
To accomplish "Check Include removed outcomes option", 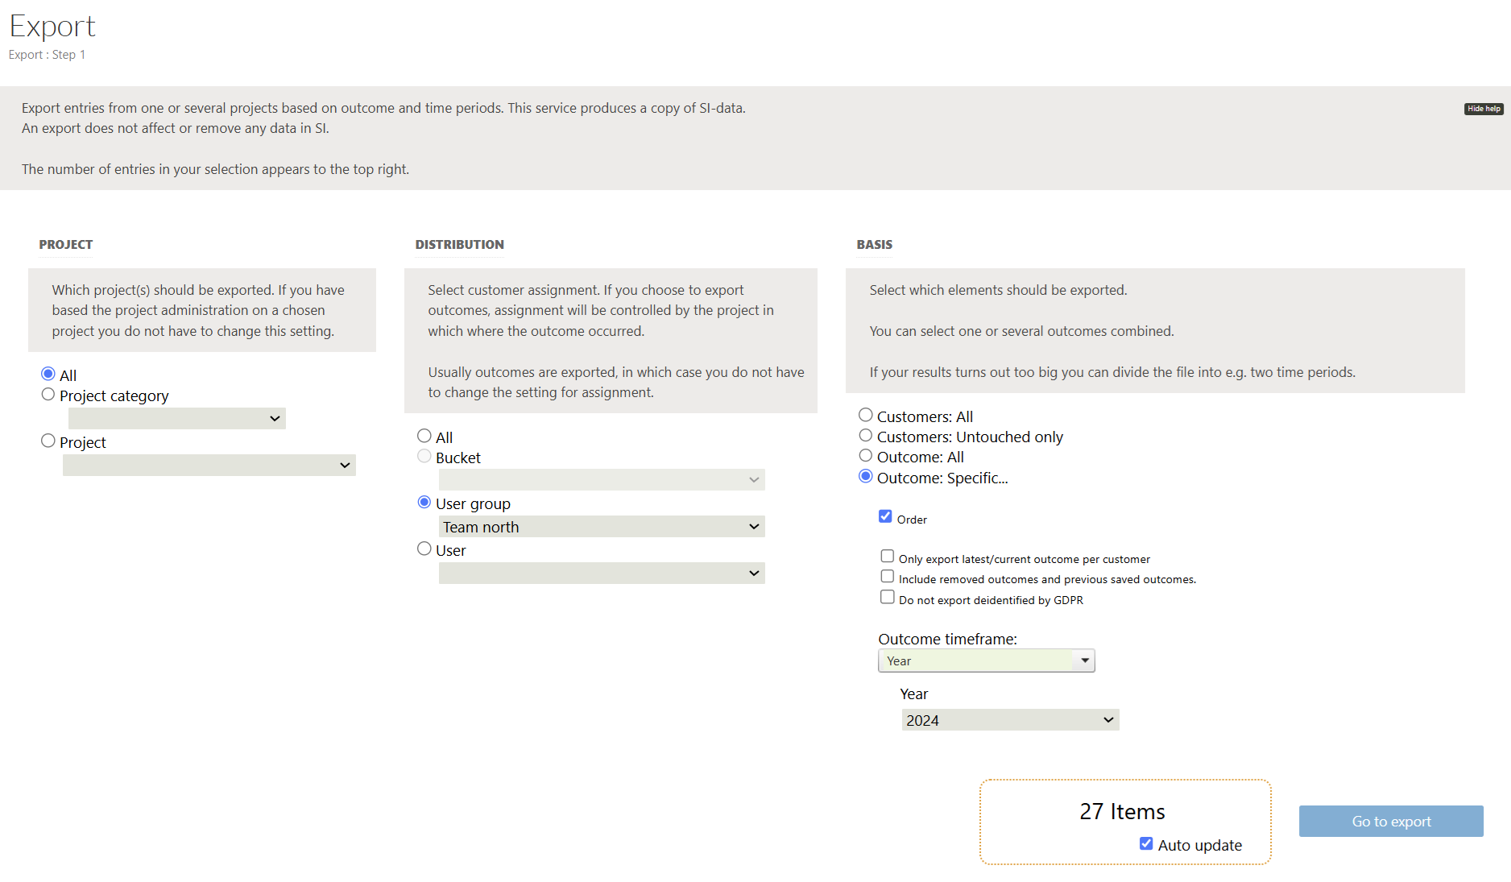I will click(x=887, y=576).
